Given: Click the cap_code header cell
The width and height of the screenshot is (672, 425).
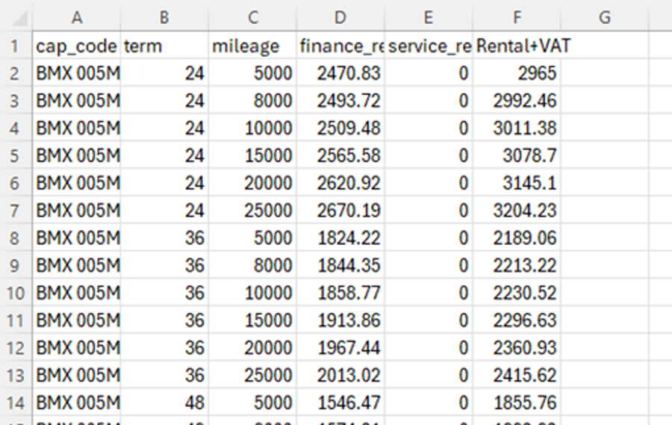Looking at the screenshot, I should coord(75,46).
